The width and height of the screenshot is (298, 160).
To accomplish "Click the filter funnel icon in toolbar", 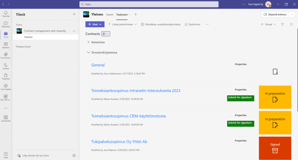I will point(282,24).
